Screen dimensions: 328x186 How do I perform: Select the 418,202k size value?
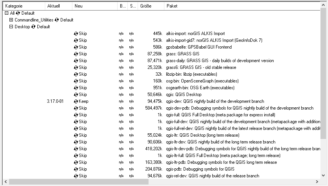[x=153, y=149]
